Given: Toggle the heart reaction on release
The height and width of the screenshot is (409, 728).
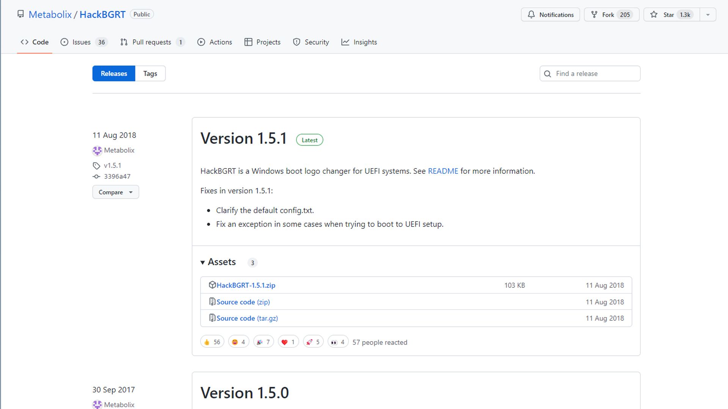Looking at the screenshot, I should pos(288,342).
